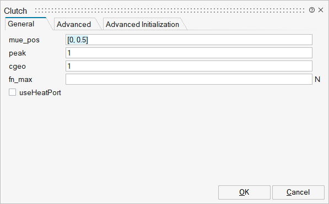The image size is (329, 204).
Task: Click the fn_max parameter label
Action: pos(20,79)
